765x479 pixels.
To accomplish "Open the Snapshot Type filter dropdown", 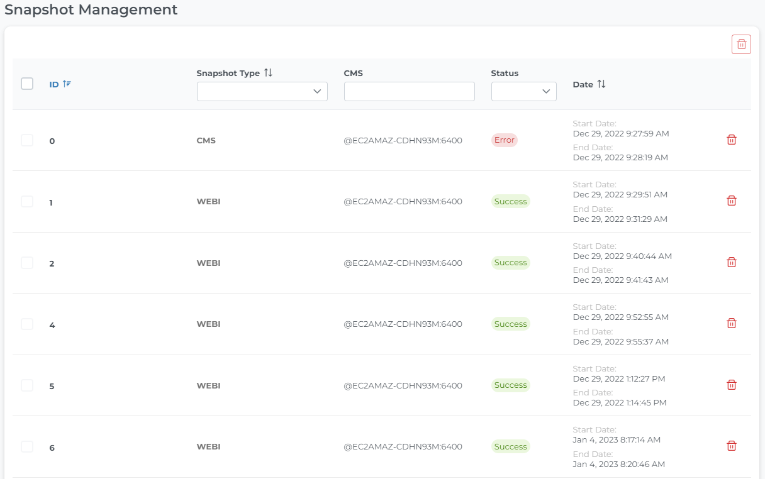I will pyautogui.click(x=262, y=91).
